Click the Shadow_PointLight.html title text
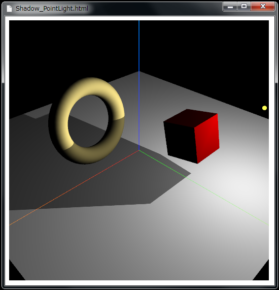 click(x=52, y=9)
